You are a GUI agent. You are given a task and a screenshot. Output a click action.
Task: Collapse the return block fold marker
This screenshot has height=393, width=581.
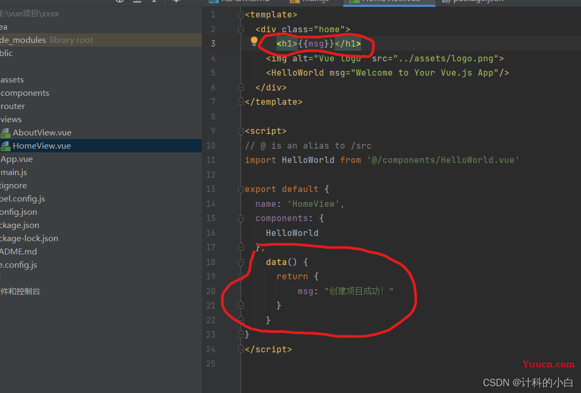(x=241, y=277)
